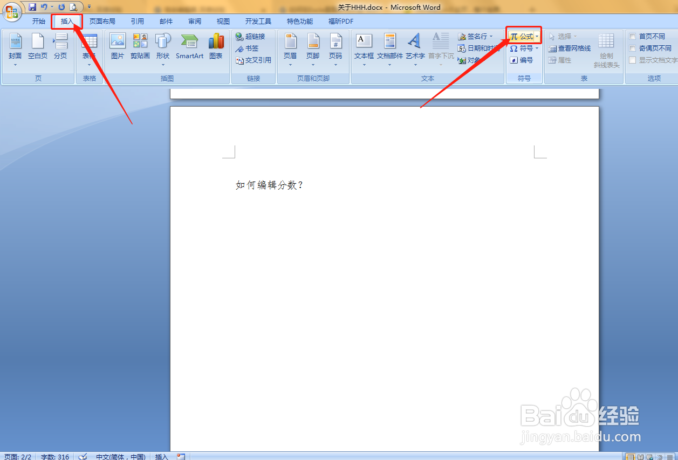This screenshot has width=678, height=460.
Task: Expand the quick access toolbar customize arrow
Action: pos(89,7)
